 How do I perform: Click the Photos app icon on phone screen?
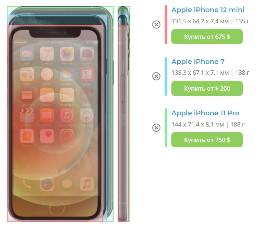click(x=67, y=54)
